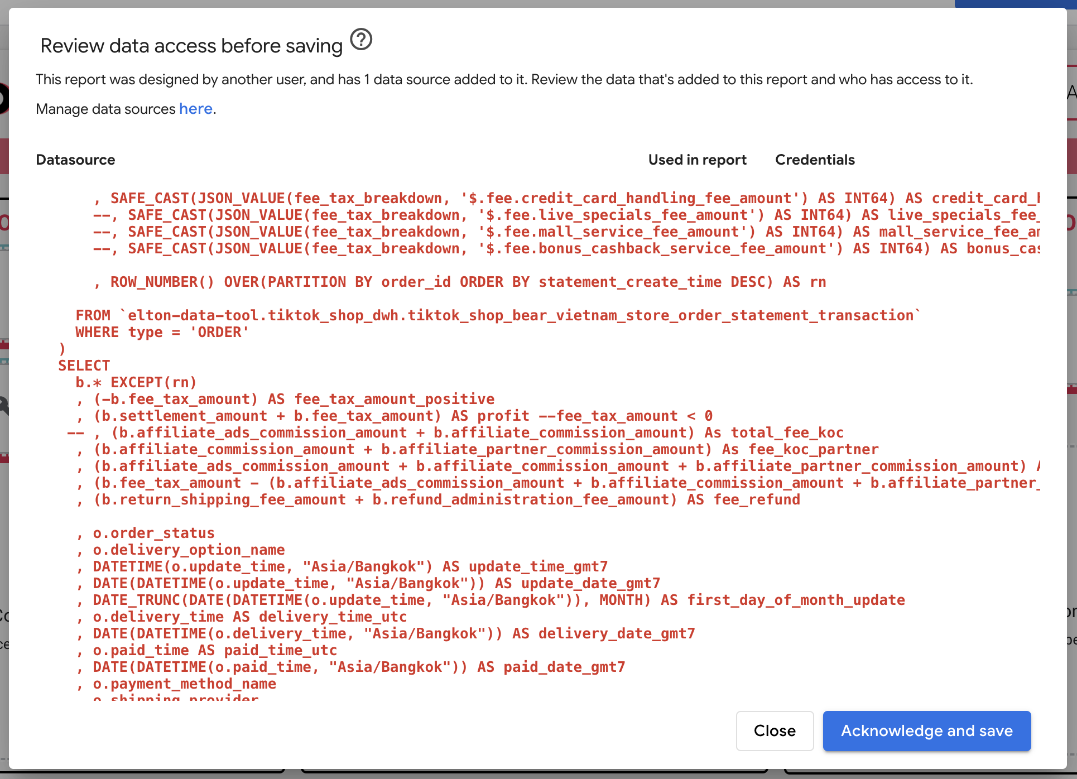The width and height of the screenshot is (1077, 779).
Task: Open help icon beside dialog title
Action: (x=361, y=40)
